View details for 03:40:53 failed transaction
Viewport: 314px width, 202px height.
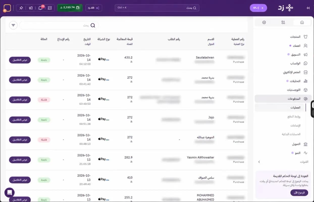click(20, 100)
